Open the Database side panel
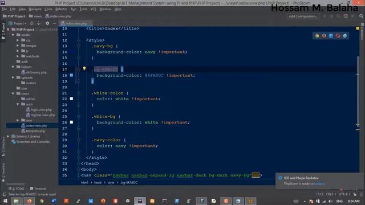This screenshot has width=365, height=205. (x=362, y=31)
